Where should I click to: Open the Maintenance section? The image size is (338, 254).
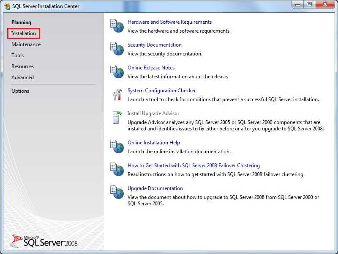coord(26,44)
